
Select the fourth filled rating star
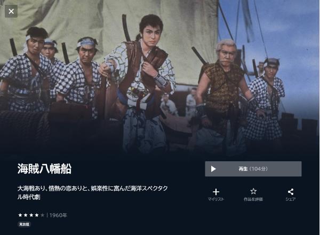pyautogui.click(x=37, y=215)
